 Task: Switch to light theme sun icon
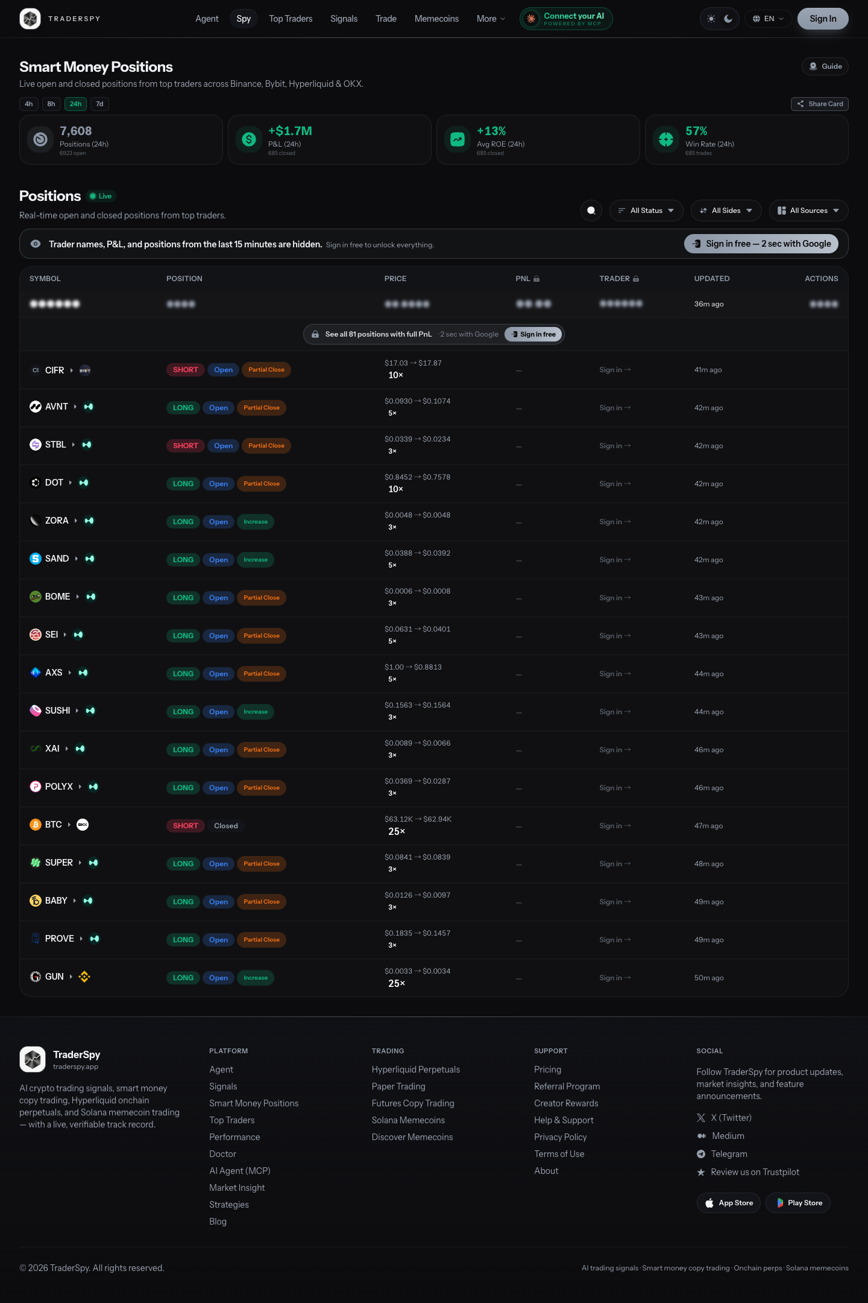click(711, 19)
